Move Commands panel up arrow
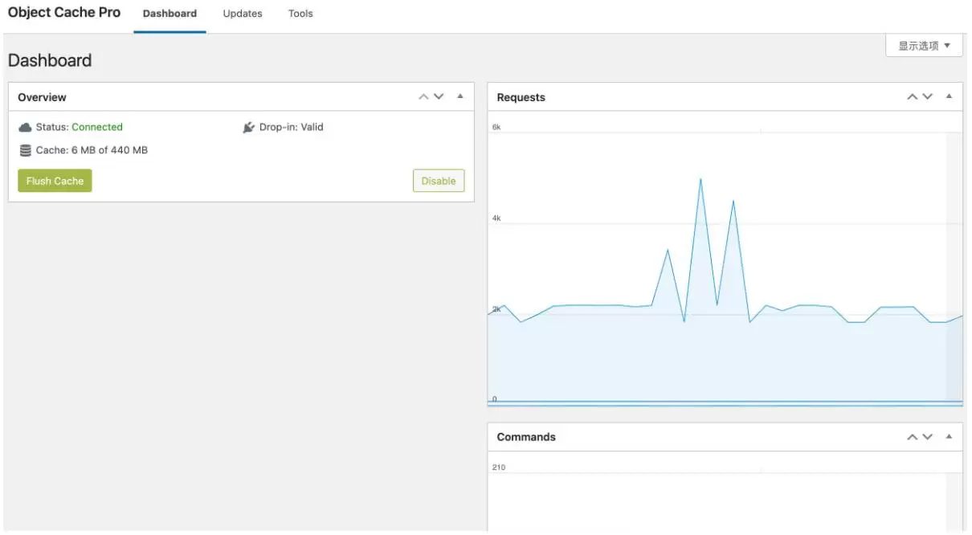Viewport: 972px width, 535px height. click(912, 437)
